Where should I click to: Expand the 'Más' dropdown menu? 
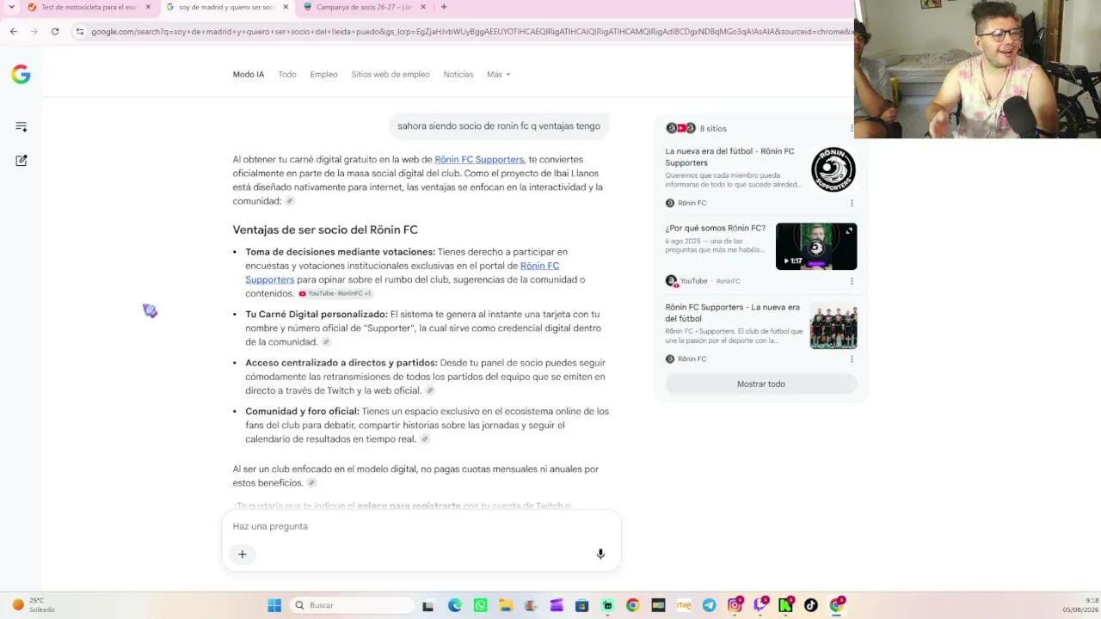coord(498,75)
